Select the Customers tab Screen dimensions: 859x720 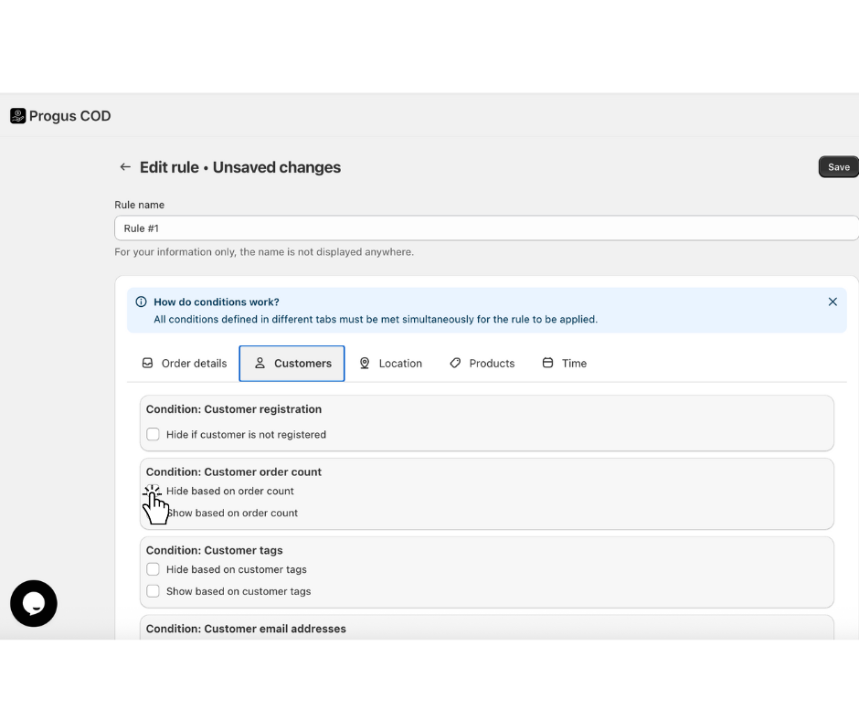click(292, 364)
